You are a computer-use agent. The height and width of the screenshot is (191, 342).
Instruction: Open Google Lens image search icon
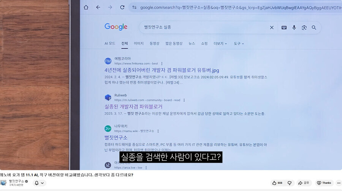click(304, 28)
